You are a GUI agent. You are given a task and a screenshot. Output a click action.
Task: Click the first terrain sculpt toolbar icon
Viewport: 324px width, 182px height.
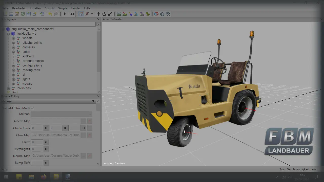click(x=119, y=14)
